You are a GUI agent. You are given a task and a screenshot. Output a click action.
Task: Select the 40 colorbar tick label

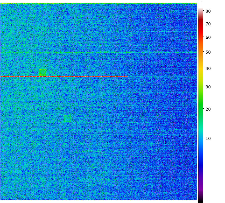(208, 68)
